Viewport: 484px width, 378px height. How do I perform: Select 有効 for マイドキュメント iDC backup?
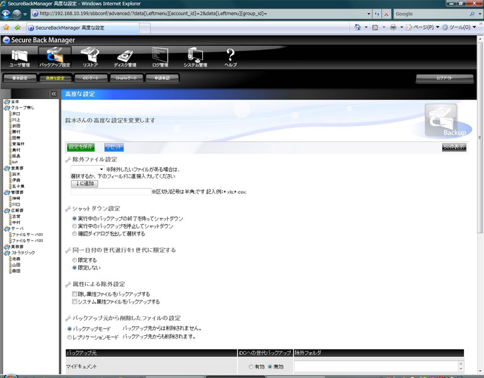pos(251,367)
